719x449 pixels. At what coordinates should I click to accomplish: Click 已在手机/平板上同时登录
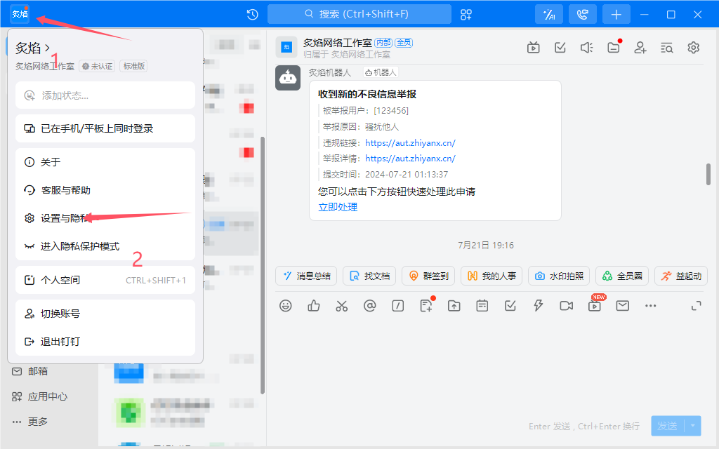pyautogui.click(x=105, y=129)
